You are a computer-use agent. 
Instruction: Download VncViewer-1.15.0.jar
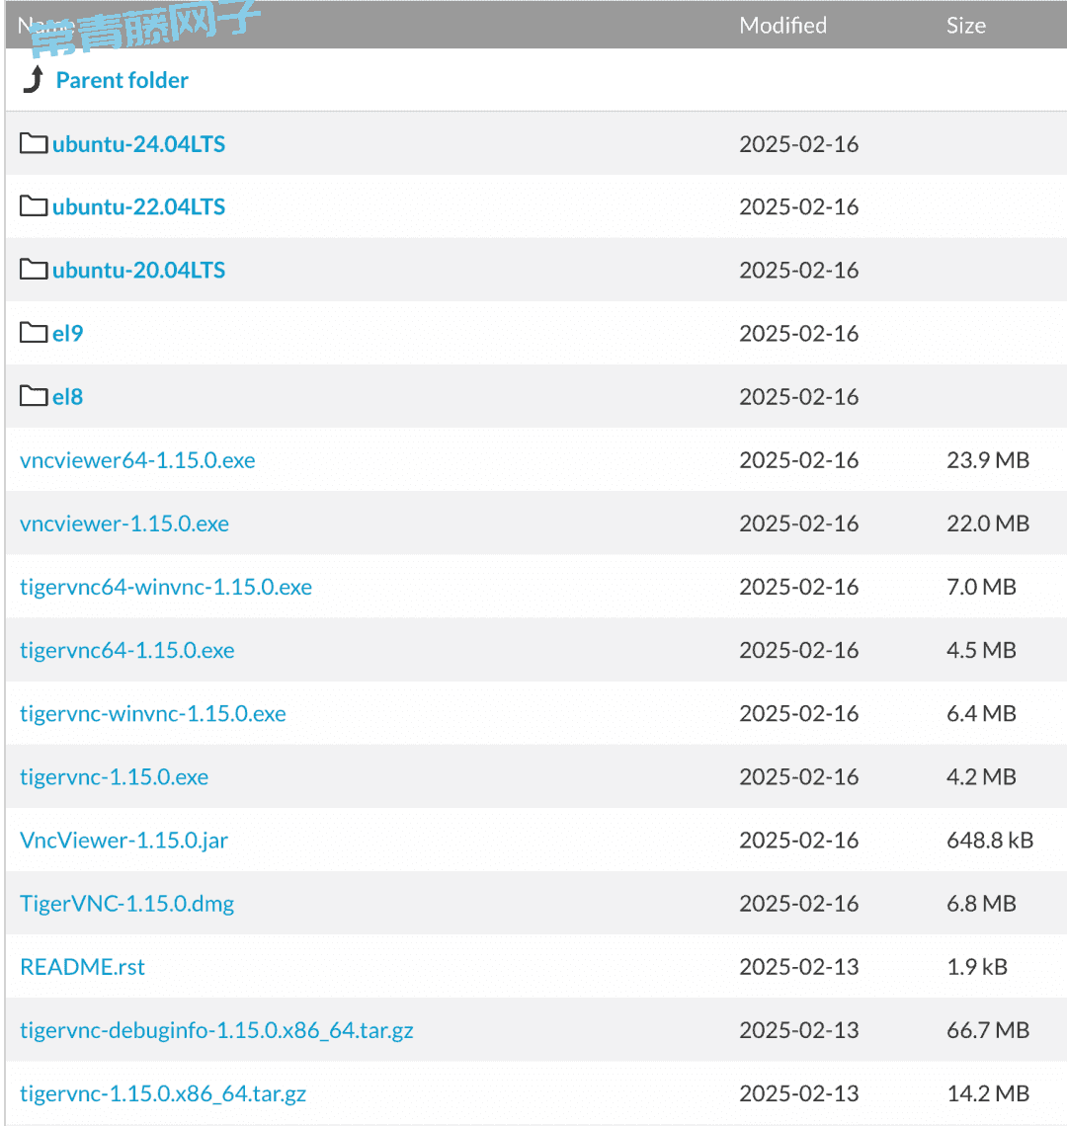click(x=123, y=841)
